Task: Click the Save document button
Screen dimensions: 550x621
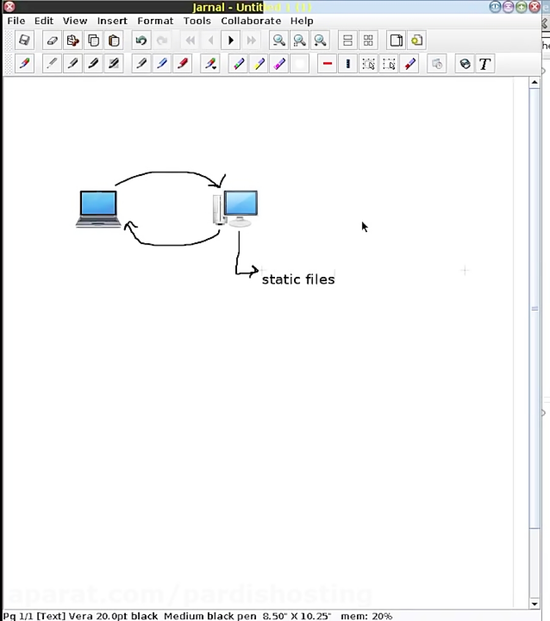Action: (x=24, y=40)
